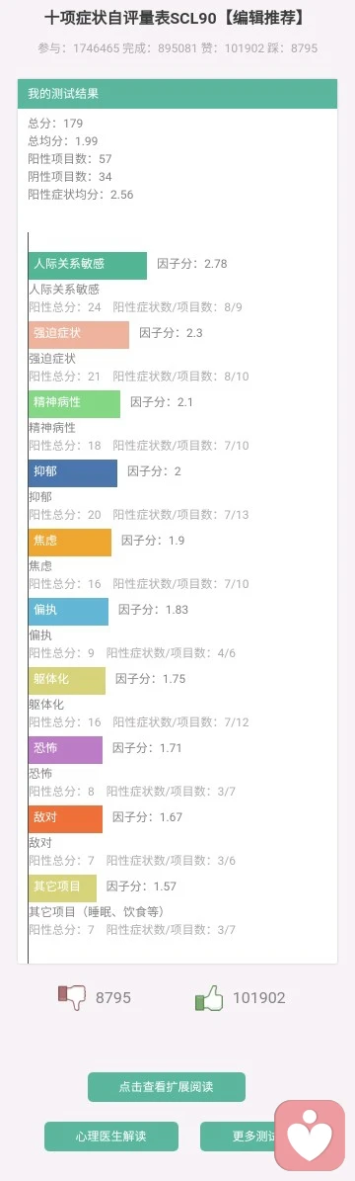The width and height of the screenshot is (355, 1181).
Task: Click the dislike count 8795
Action: click(112, 998)
